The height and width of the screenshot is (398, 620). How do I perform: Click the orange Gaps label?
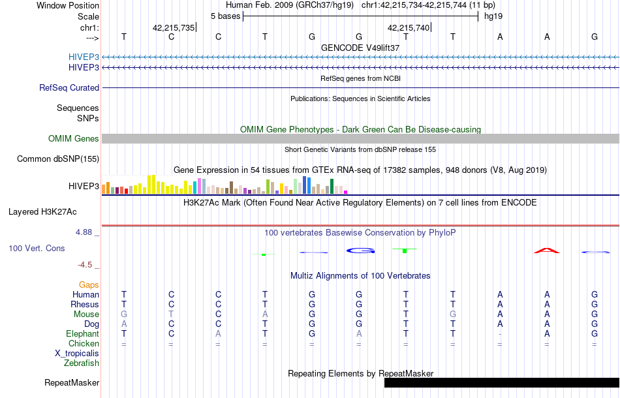pos(89,285)
